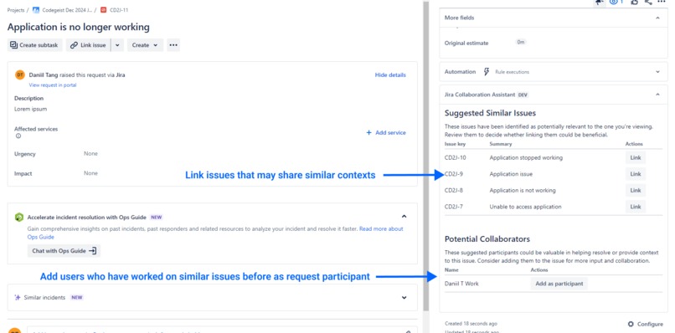Open the Codegeist Dec 2024 project breadcrumb
This screenshot has width=675, height=333.
[x=67, y=10]
